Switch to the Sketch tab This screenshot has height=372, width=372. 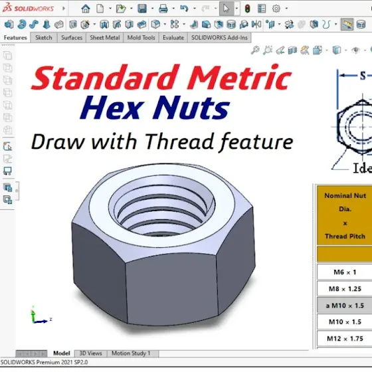click(x=44, y=38)
